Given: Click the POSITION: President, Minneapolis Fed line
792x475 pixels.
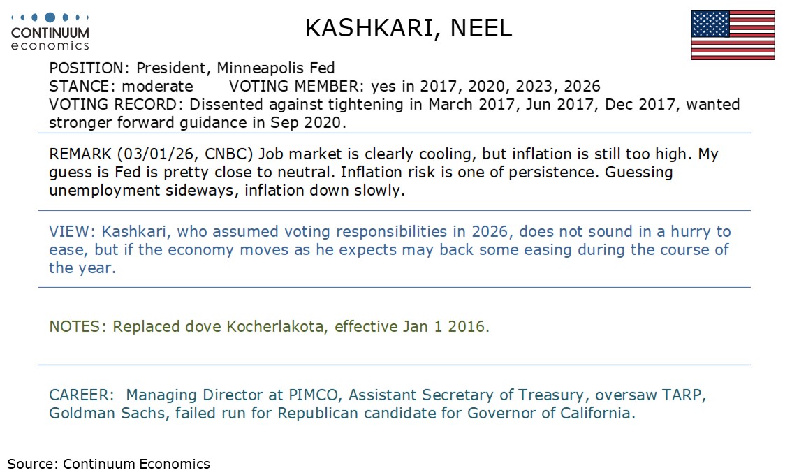Looking at the screenshot, I should 192,68.
